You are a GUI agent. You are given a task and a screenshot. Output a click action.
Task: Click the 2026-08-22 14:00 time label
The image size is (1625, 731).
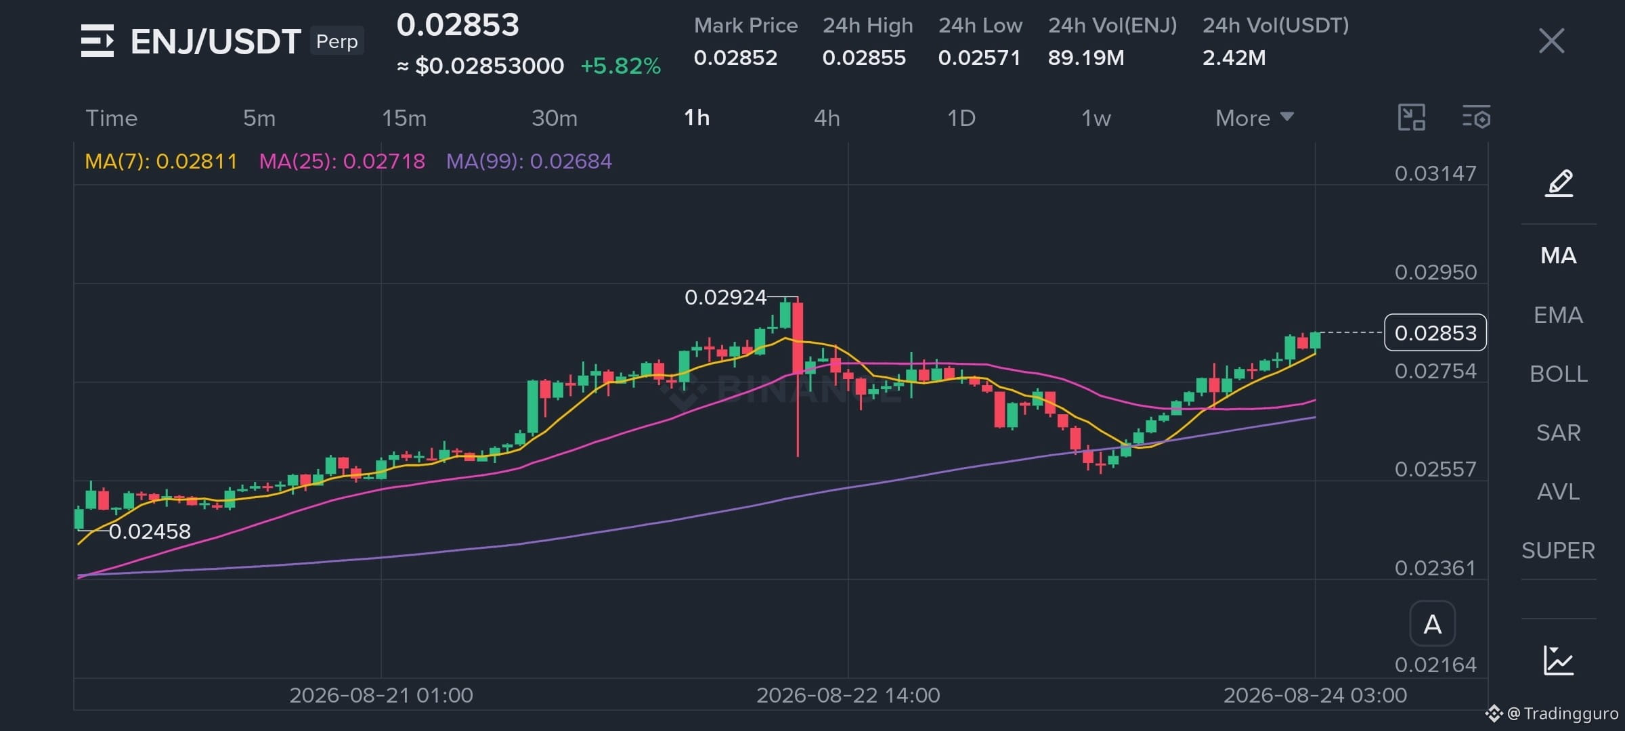848,695
